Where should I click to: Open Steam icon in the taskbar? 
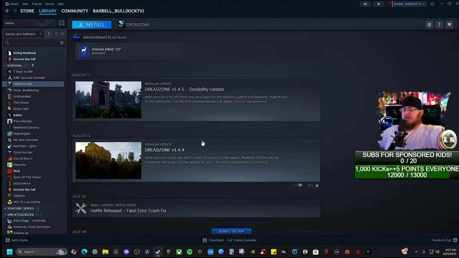tap(158, 252)
